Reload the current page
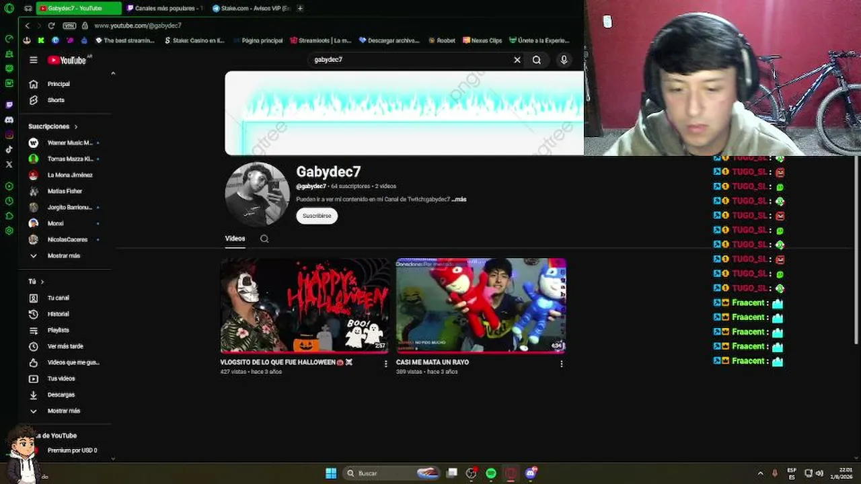 click(x=51, y=26)
